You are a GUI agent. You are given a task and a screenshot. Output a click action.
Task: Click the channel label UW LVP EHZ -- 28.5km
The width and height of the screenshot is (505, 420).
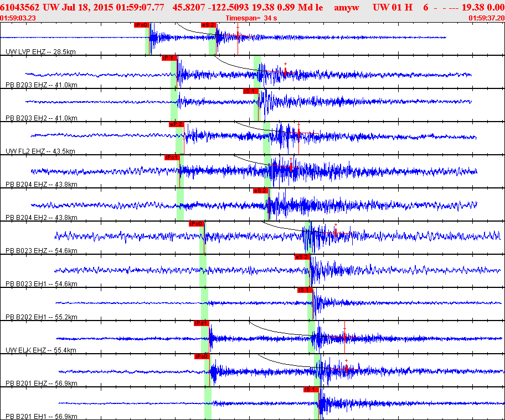40,51
